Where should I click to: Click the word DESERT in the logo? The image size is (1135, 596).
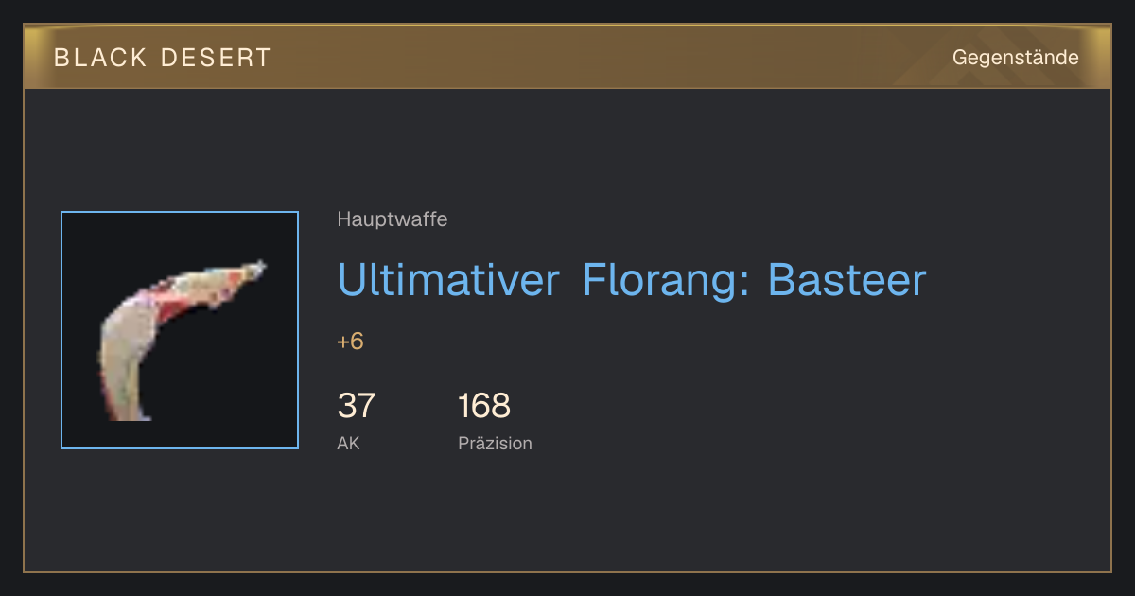click(x=216, y=58)
